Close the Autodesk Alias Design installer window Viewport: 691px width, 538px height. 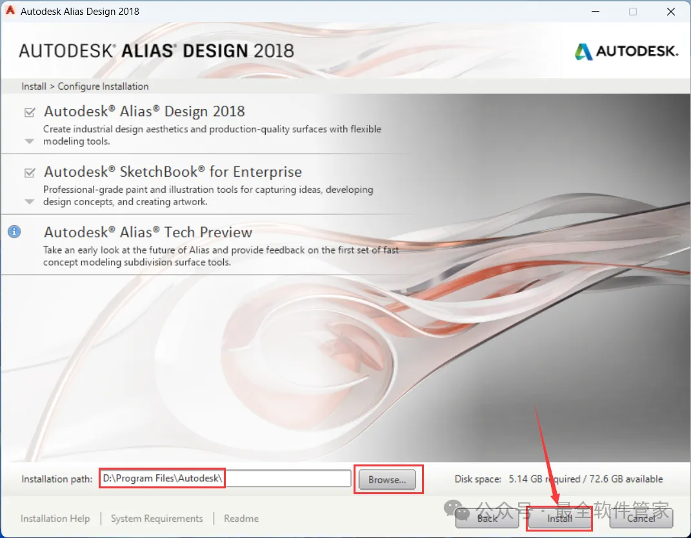point(671,12)
